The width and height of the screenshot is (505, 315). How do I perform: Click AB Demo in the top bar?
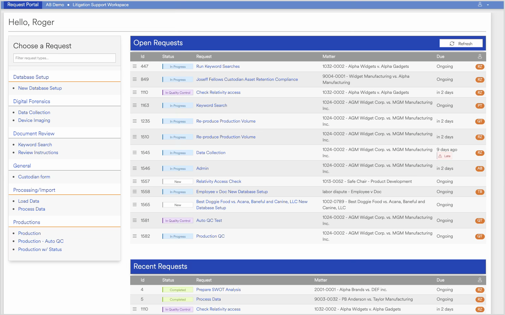tap(55, 5)
